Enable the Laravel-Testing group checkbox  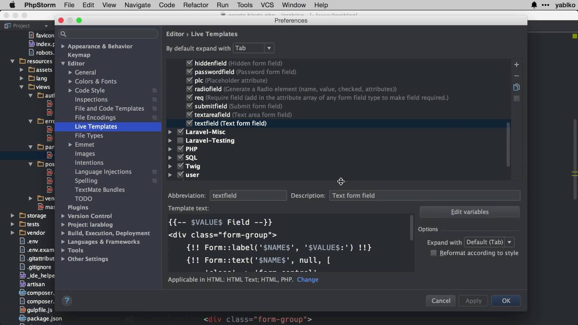click(181, 140)
